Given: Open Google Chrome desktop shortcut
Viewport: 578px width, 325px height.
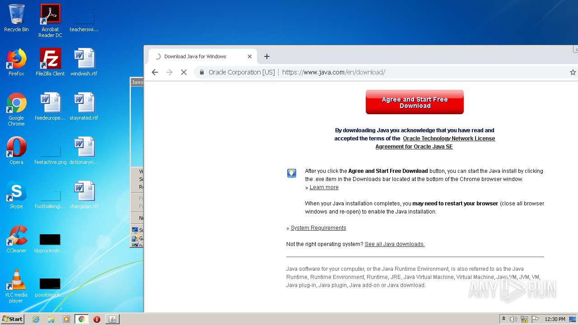Looking at the screenshot, I should (16, 109).
